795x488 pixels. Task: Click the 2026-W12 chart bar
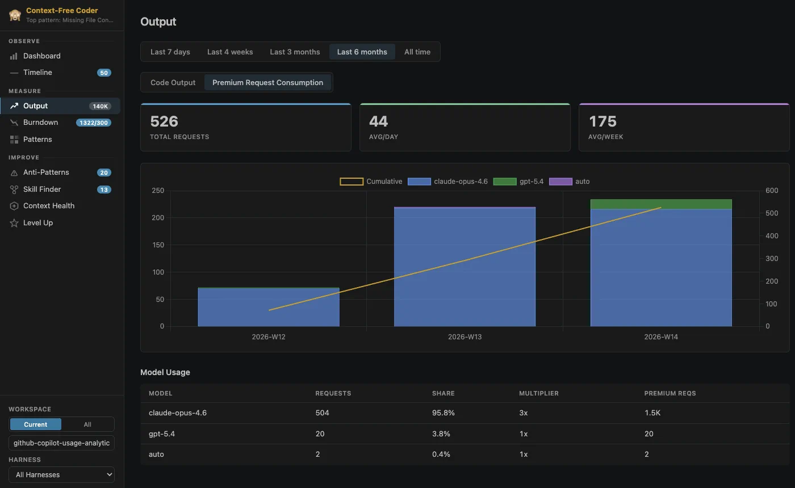tap(269, 307)
